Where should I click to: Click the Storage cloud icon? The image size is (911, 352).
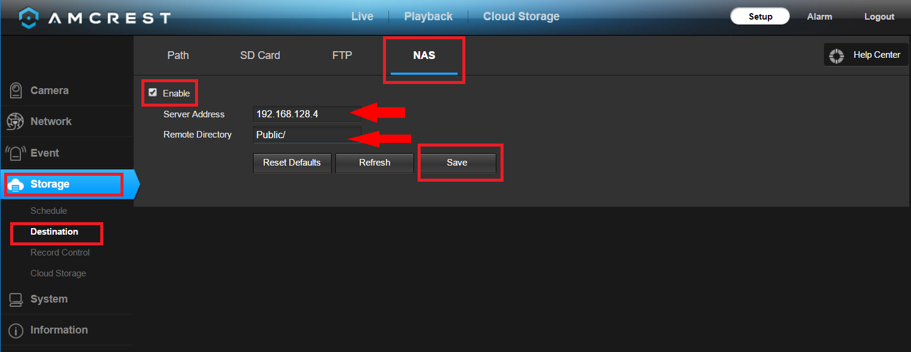tap(16, 185)
